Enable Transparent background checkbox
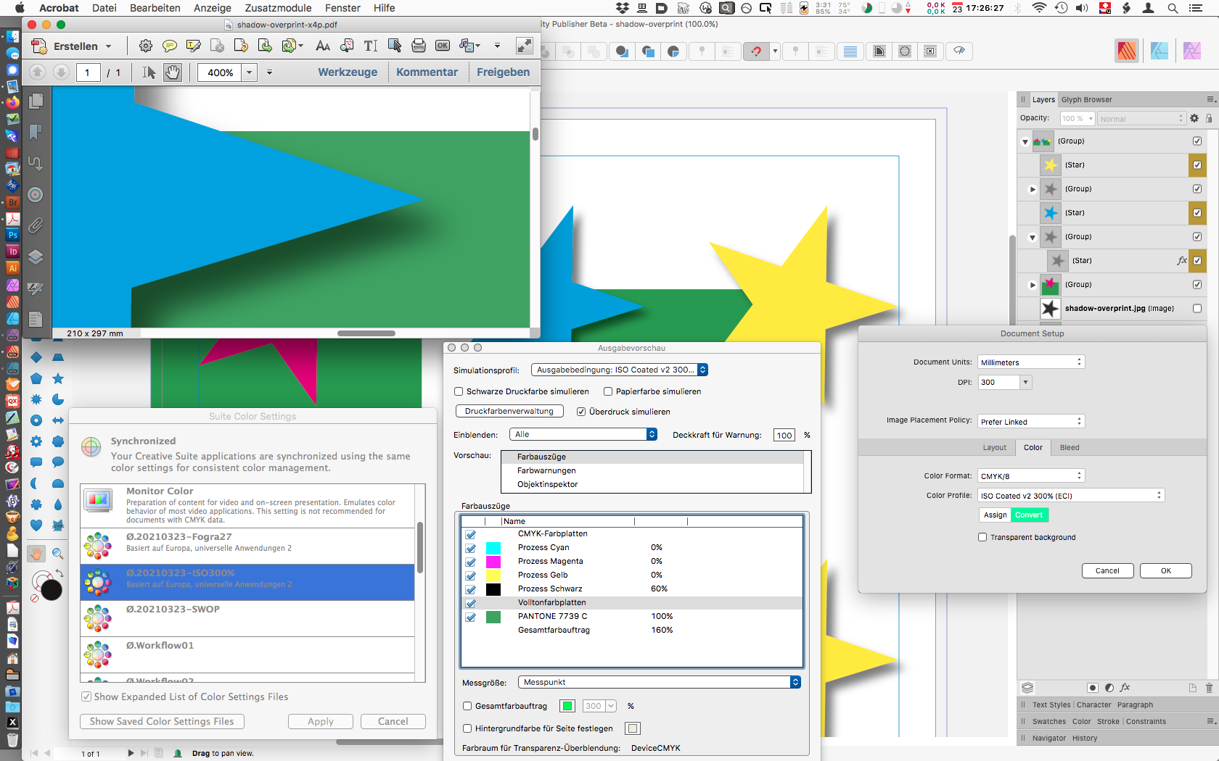Viewport: 1219px width, 761px height. 982,537
